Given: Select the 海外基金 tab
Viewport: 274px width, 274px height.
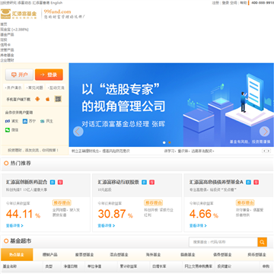Looking at the screenshot, I should pyautogui.click(x=153, y=254).
